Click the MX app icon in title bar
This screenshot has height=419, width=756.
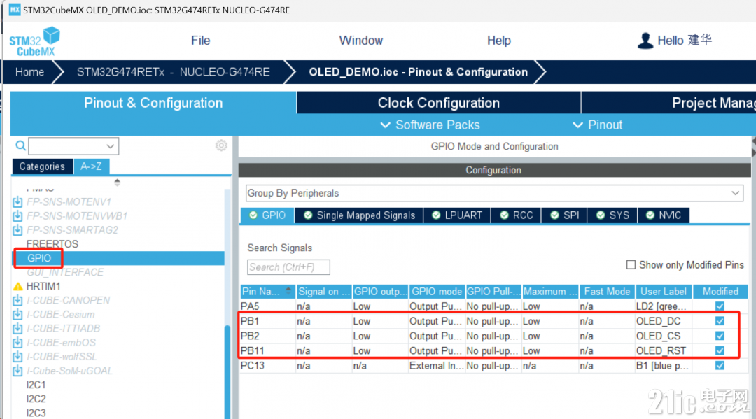coord(15,10)
